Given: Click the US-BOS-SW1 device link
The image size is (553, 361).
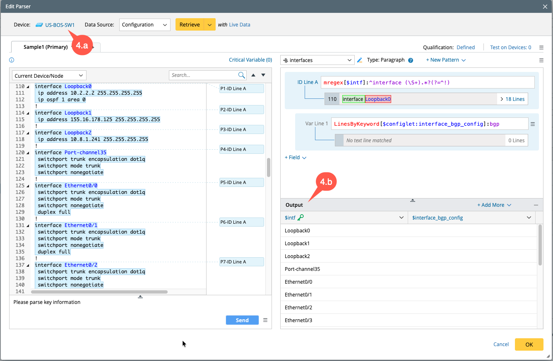Looking at the screenshot, I should point(60,25).
